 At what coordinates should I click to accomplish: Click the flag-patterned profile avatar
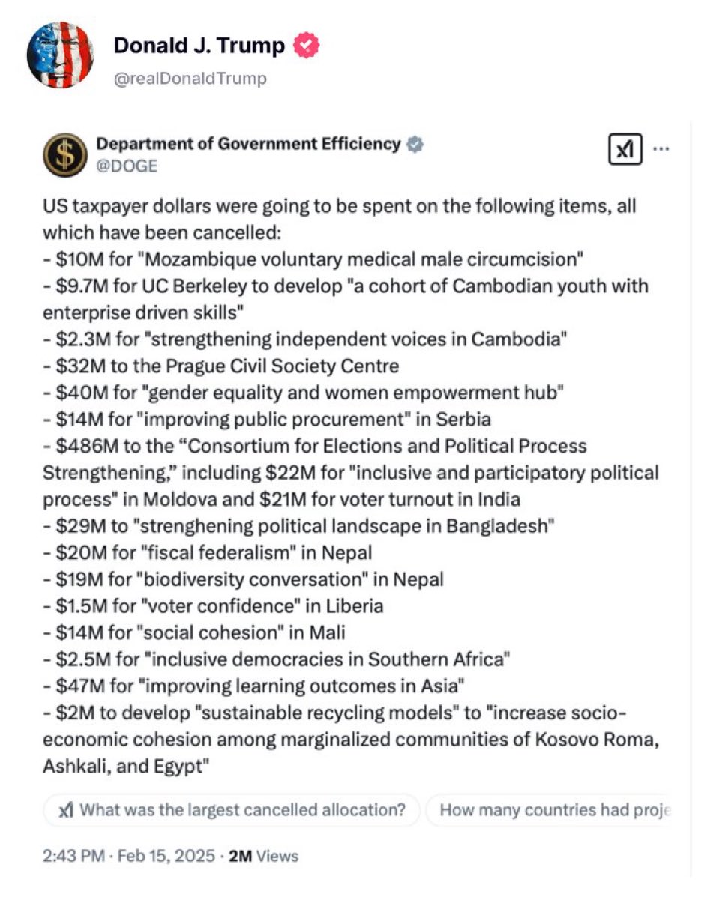[x=60, y=55]
